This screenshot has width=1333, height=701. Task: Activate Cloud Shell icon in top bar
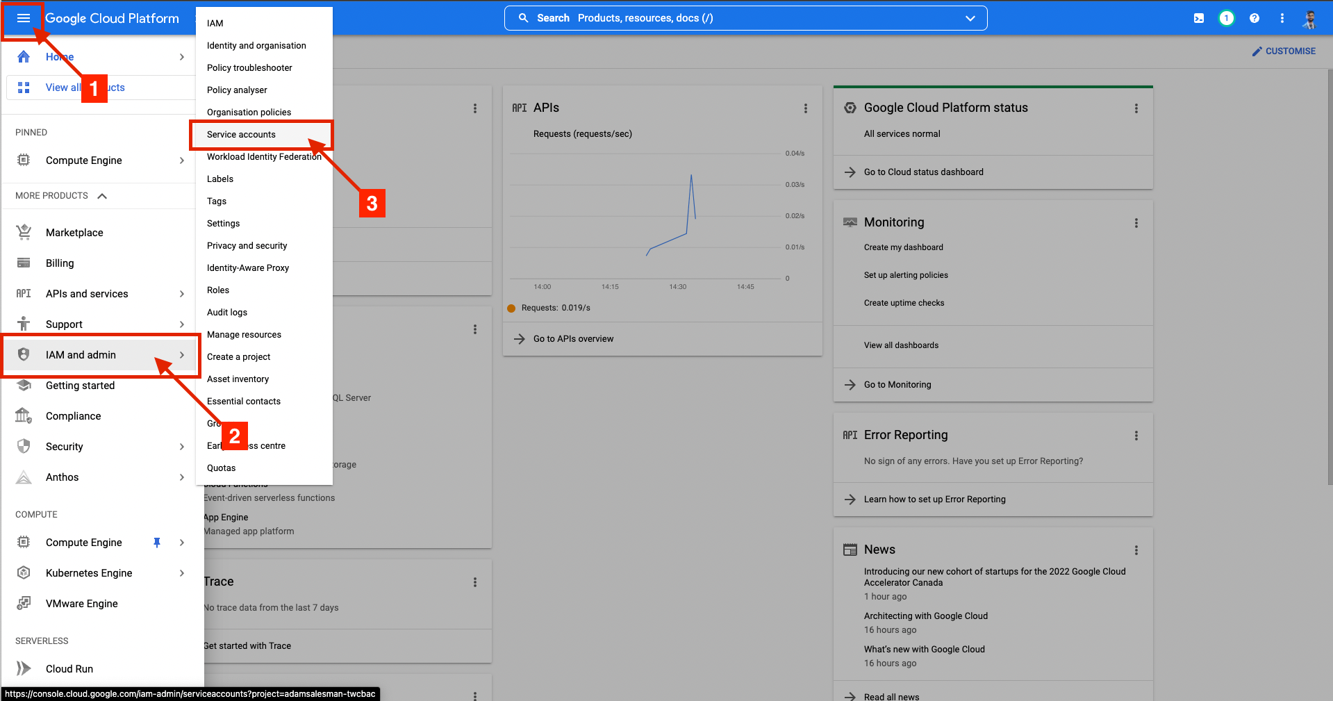coord(1199,18)
